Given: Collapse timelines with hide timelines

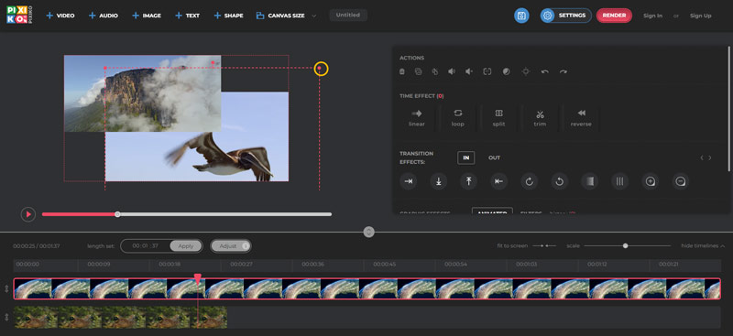Looking at the screenshot, I should [703, 245].
